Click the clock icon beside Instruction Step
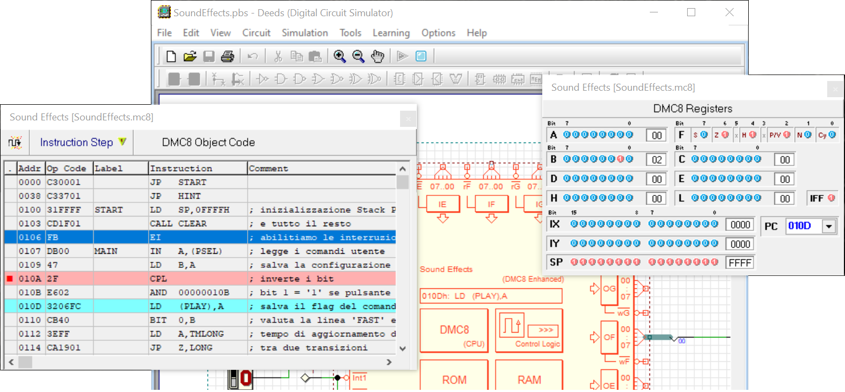 click(x=15, y=143)
